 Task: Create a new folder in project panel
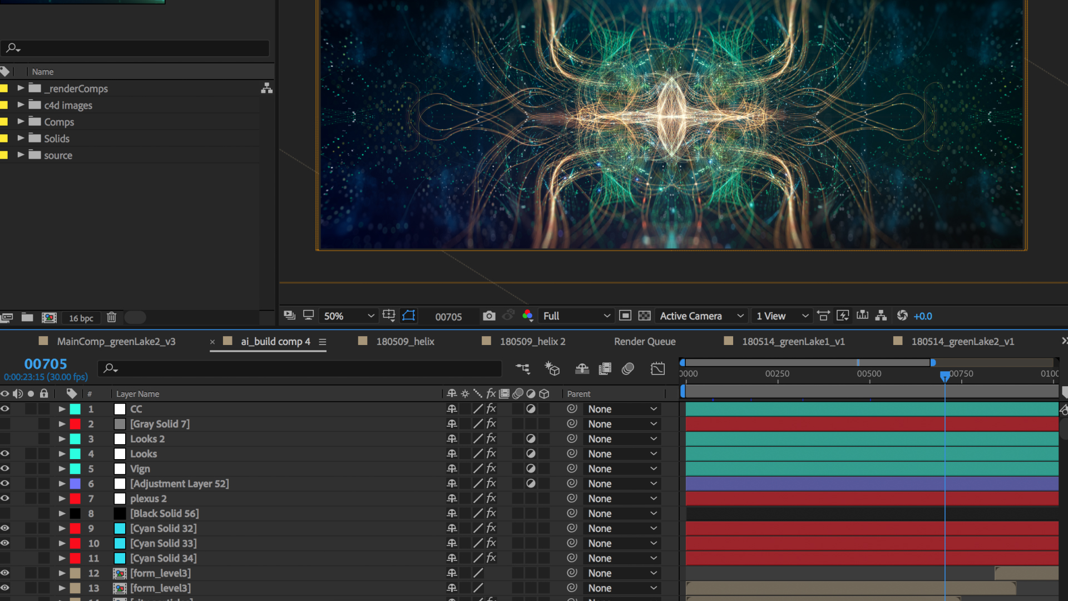click(x=27, y=317)
